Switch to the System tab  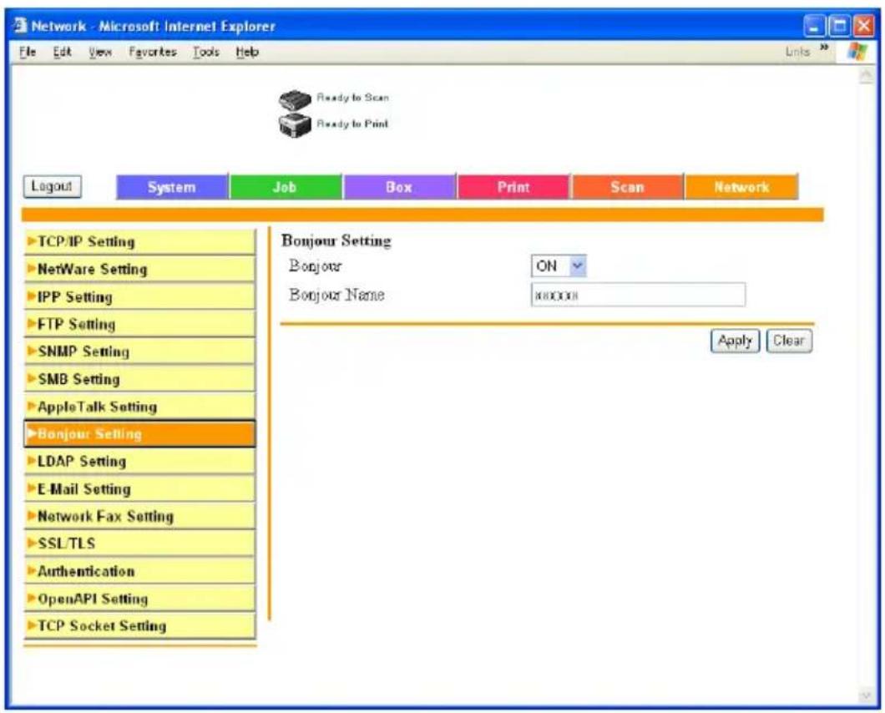click(x=172, y=187)
